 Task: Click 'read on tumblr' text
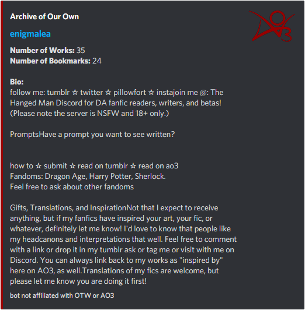[103, 166]
